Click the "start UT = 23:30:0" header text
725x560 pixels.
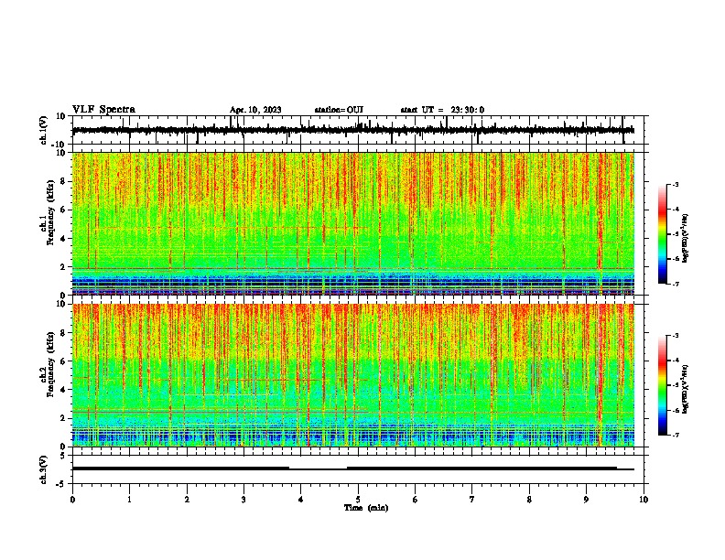tap(442, 110)
